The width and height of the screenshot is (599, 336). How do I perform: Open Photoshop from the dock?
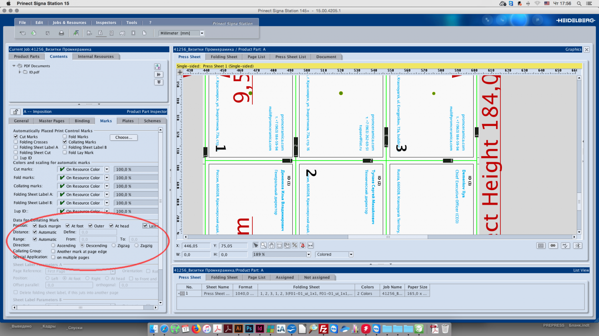[249, 328]
